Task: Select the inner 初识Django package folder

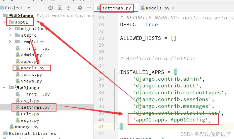Action: coord(27,88)
